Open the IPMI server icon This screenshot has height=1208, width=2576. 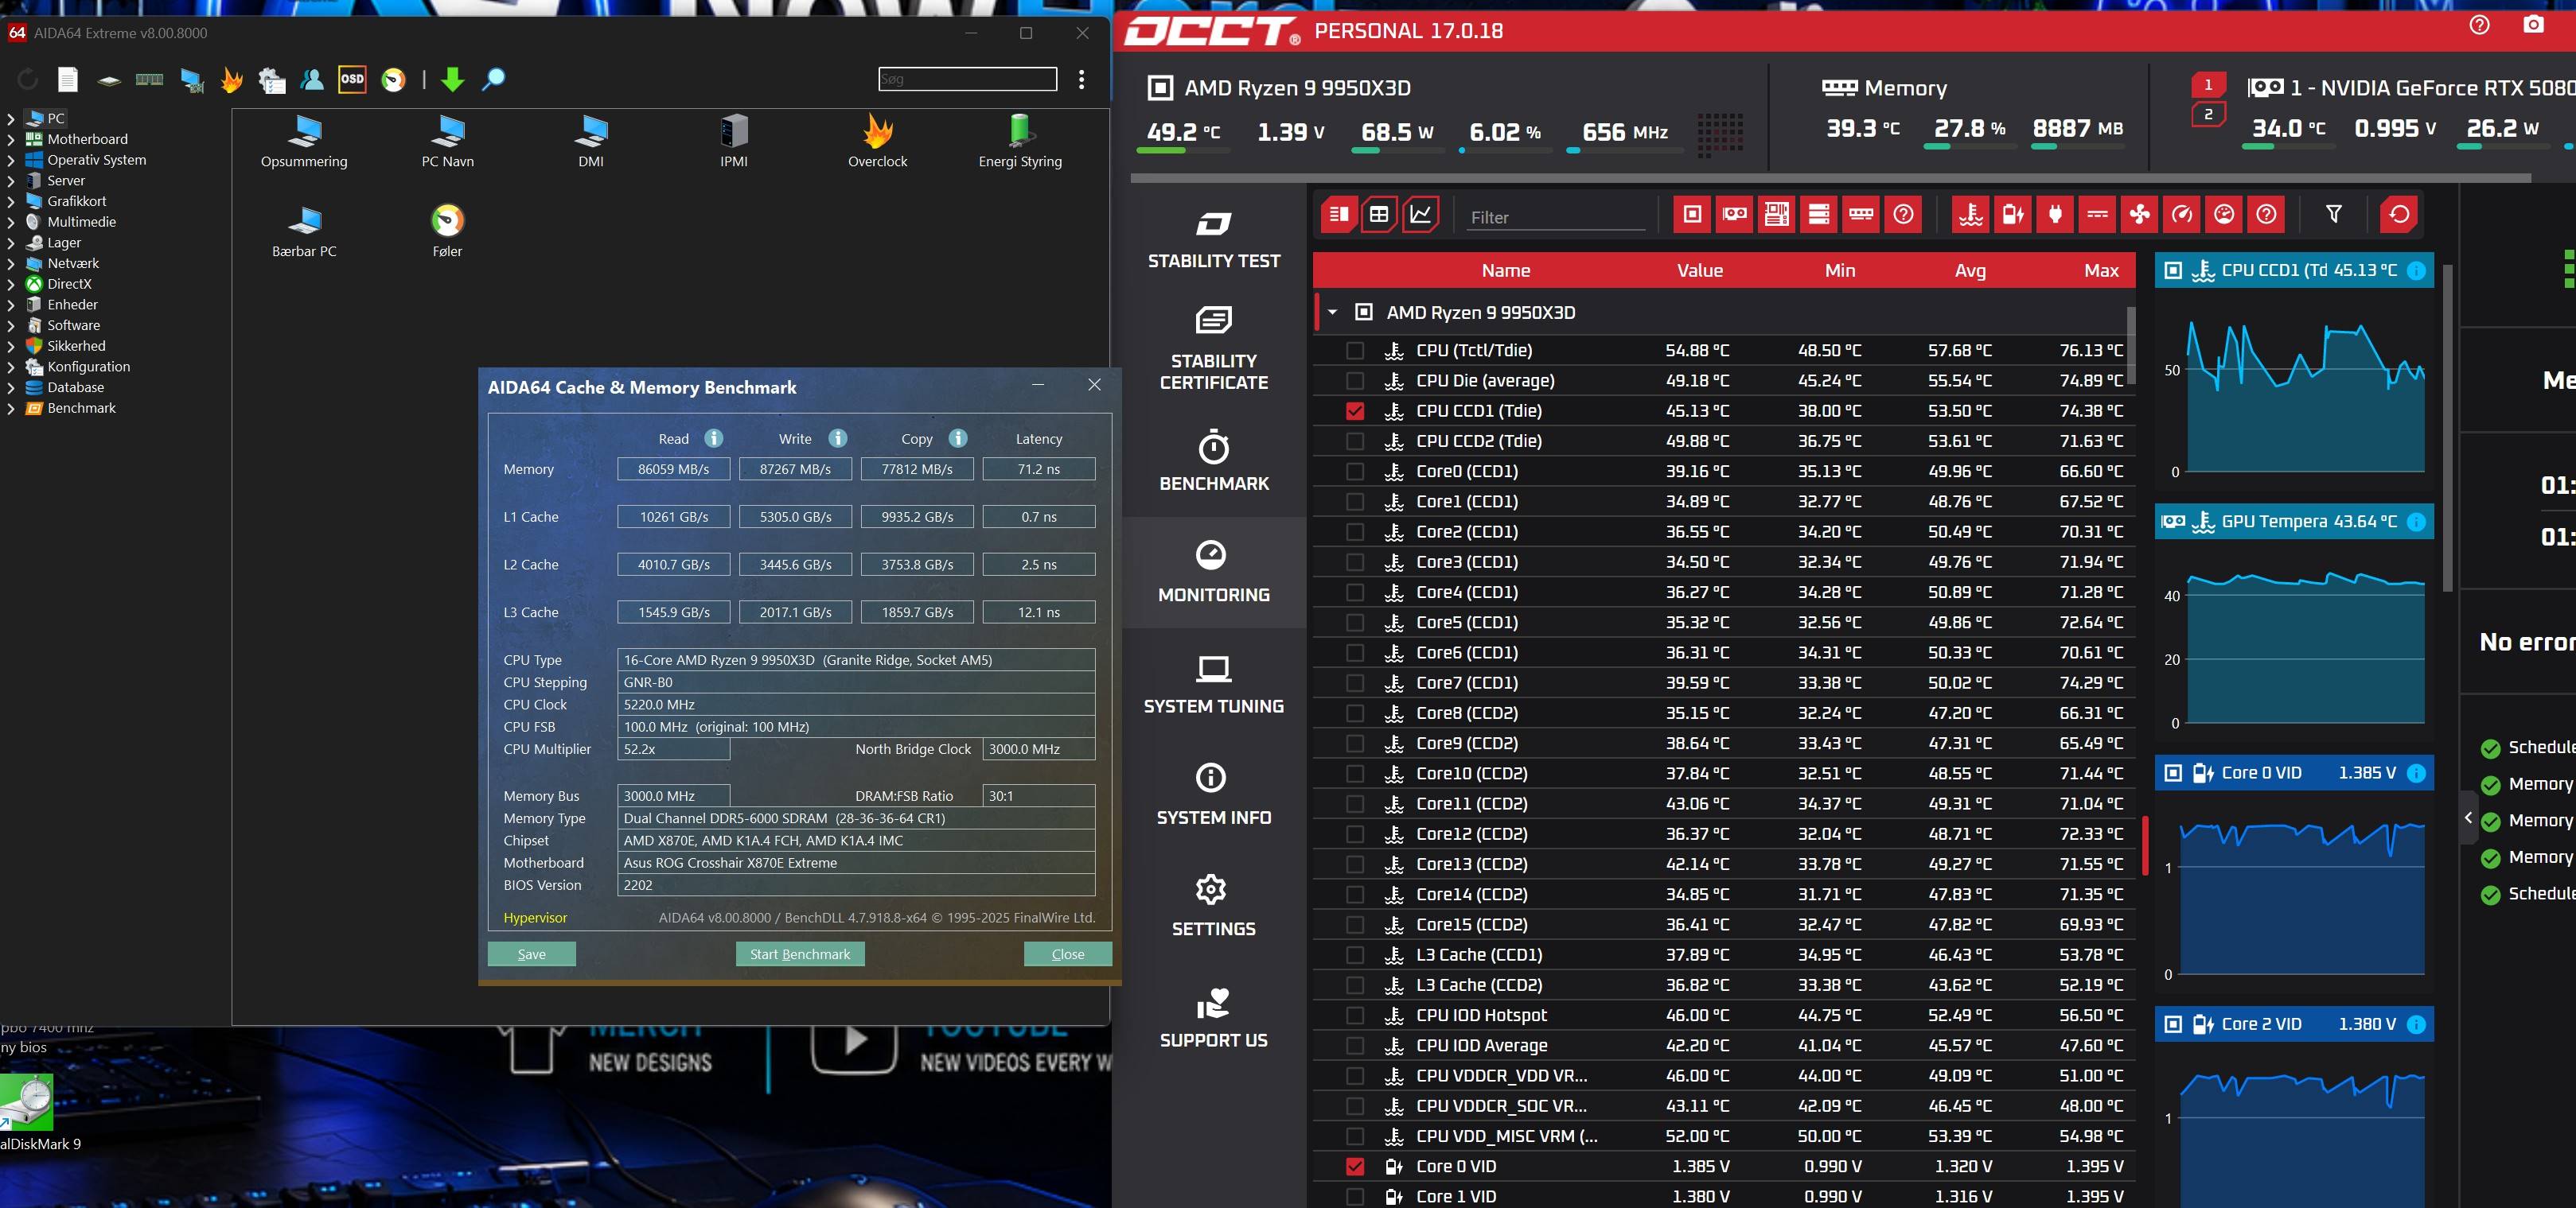tap(734, 131)
